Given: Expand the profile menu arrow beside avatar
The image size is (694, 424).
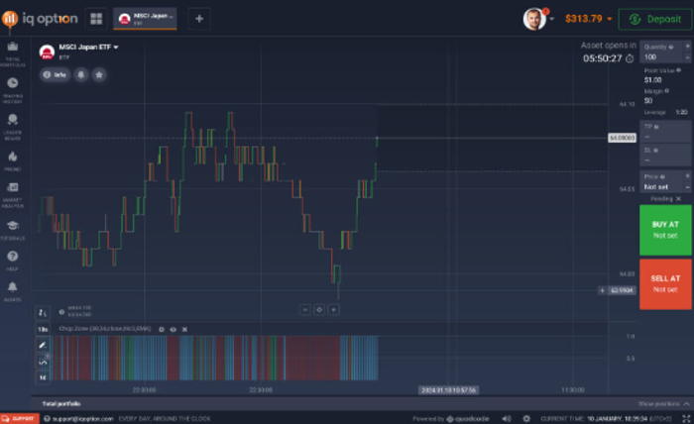Looking at the screenshot, I should 552,19.
